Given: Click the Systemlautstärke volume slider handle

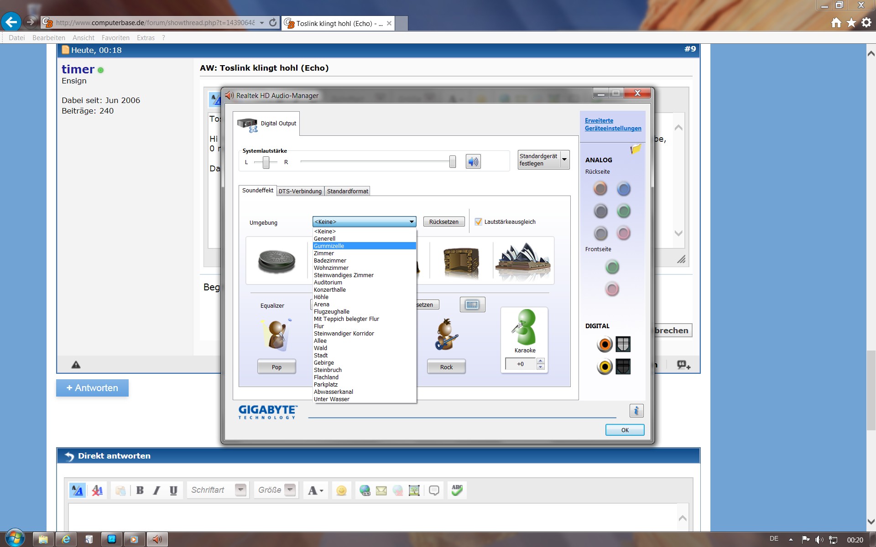Looking at the screenshot, I should pyautogui.click(x=452, y=161).
